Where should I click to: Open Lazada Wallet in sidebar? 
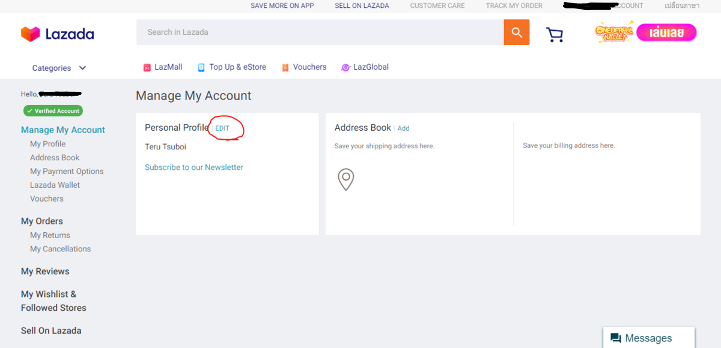point(55,185)
